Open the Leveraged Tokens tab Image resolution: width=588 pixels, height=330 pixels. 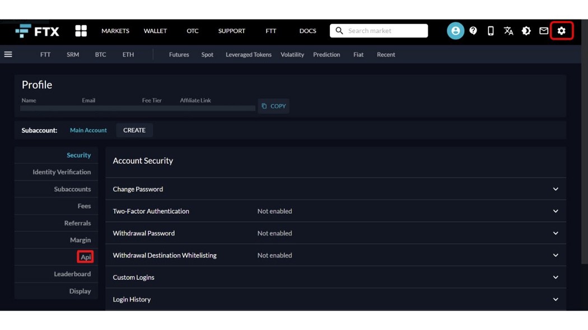tap(248, 55)
